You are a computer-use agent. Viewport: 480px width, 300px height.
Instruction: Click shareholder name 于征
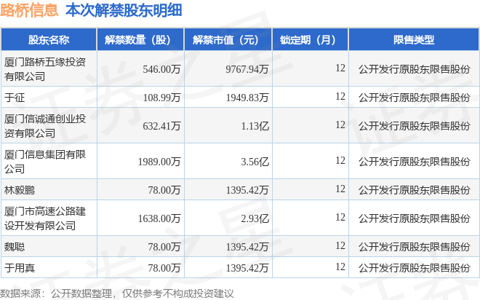point(15,98)
